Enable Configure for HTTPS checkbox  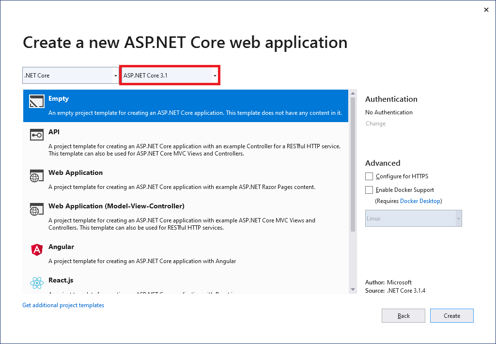369,176
